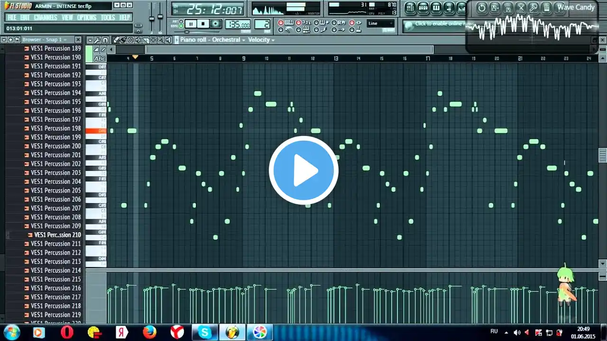Click the Windows Start button
607x341 pixels.
[11, 332]
